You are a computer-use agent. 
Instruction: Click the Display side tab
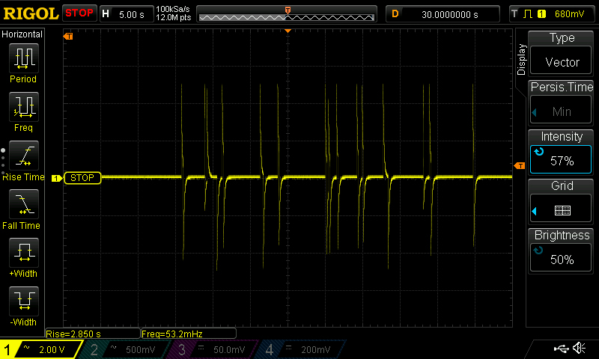coord(522,60)
